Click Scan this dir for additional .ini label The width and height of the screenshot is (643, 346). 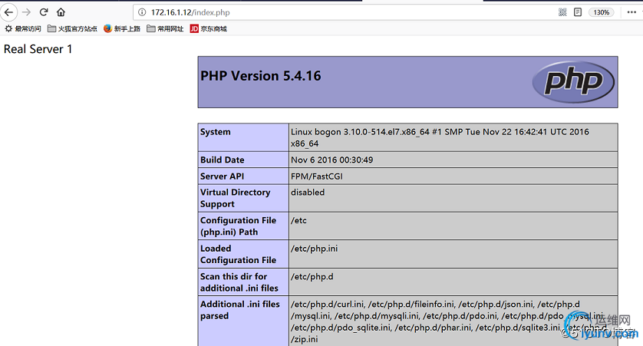coord(239,282)
